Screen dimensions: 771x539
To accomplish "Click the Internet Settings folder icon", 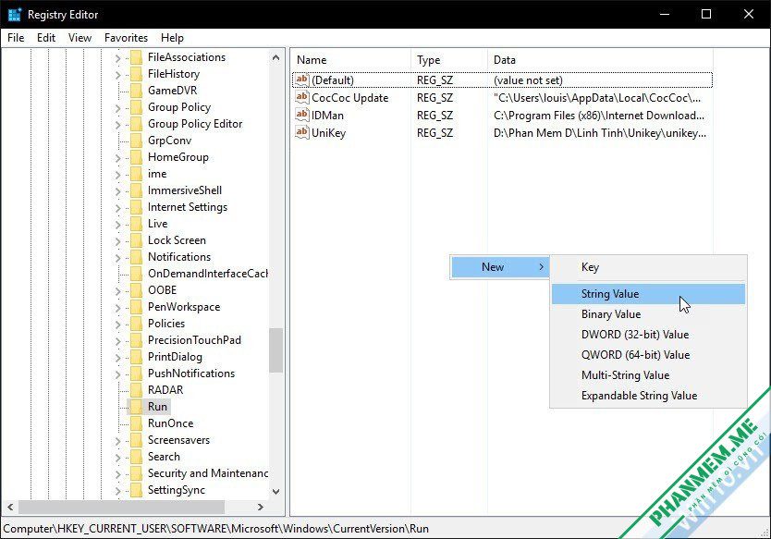I will [x=136, y=207].
